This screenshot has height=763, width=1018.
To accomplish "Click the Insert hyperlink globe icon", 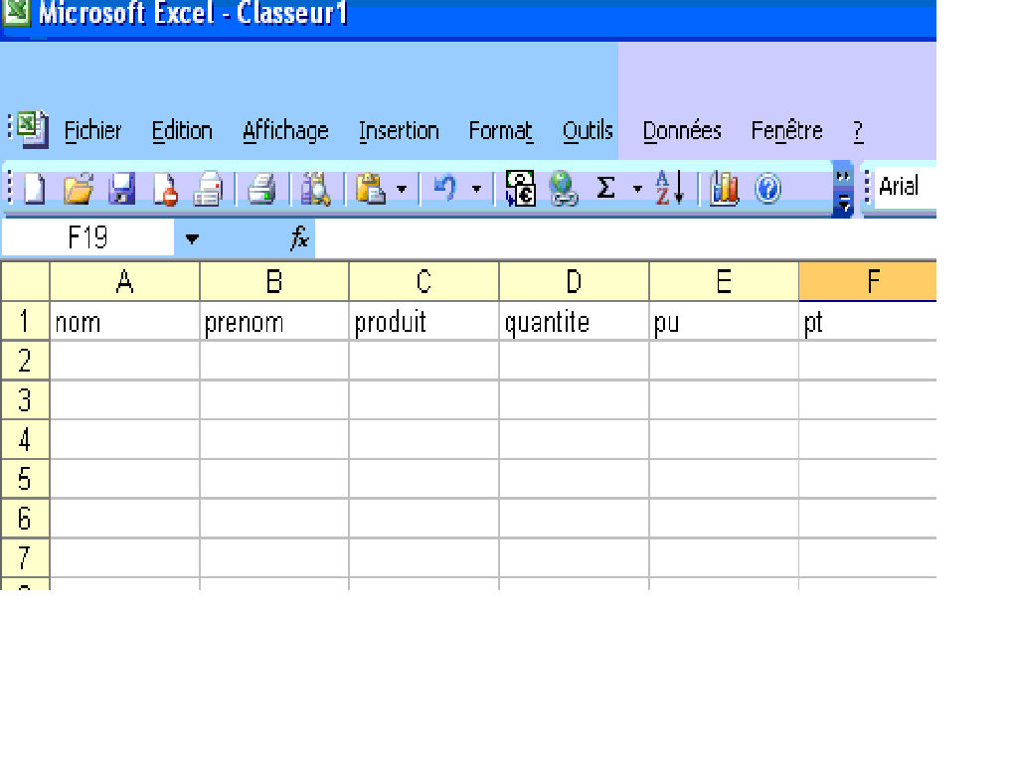I will pyautogui.click(x=563, y=189).
